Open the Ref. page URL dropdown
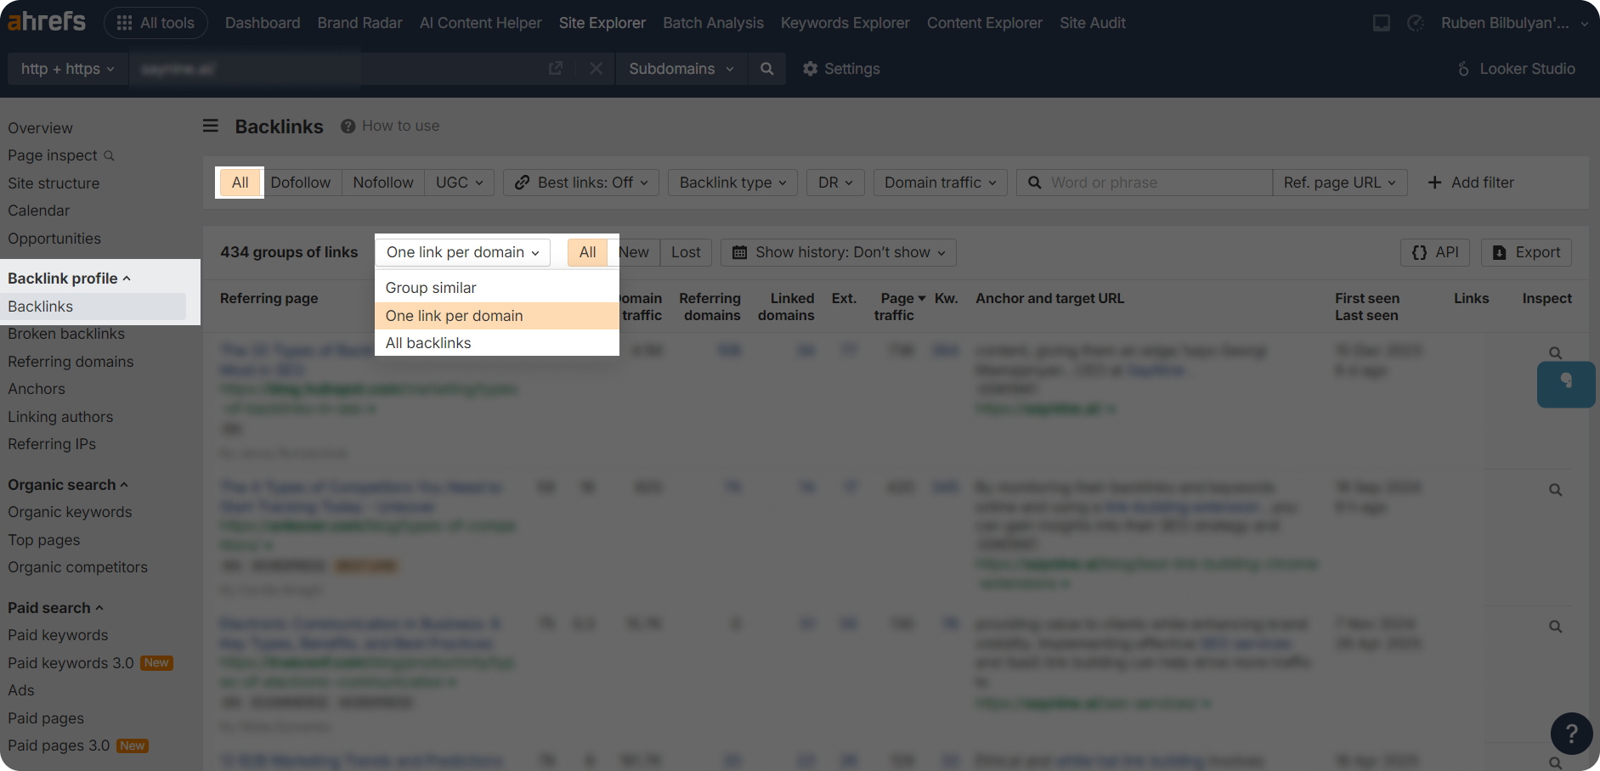The width and height of the screenshot is (1600, 771). [x=1340, y=183]
